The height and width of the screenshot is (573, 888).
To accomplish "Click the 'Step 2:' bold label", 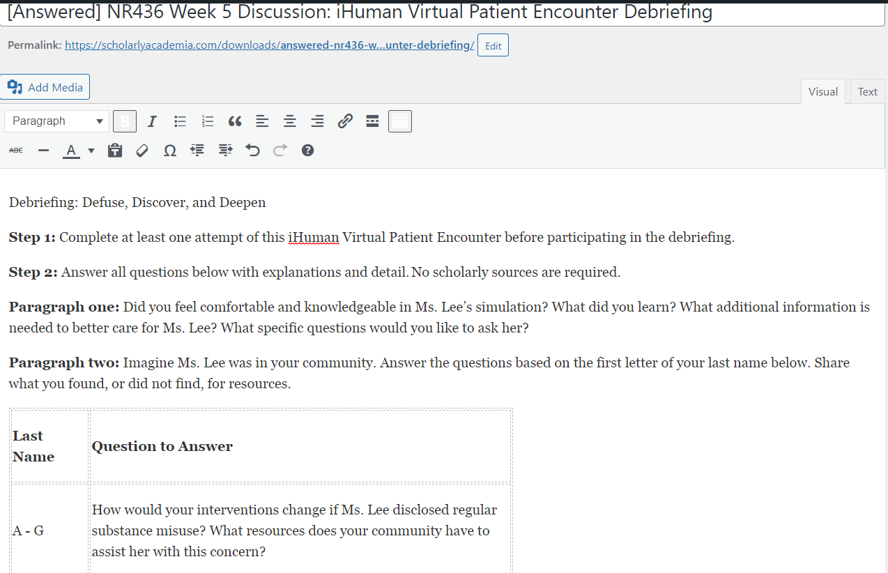I will 33,272.
